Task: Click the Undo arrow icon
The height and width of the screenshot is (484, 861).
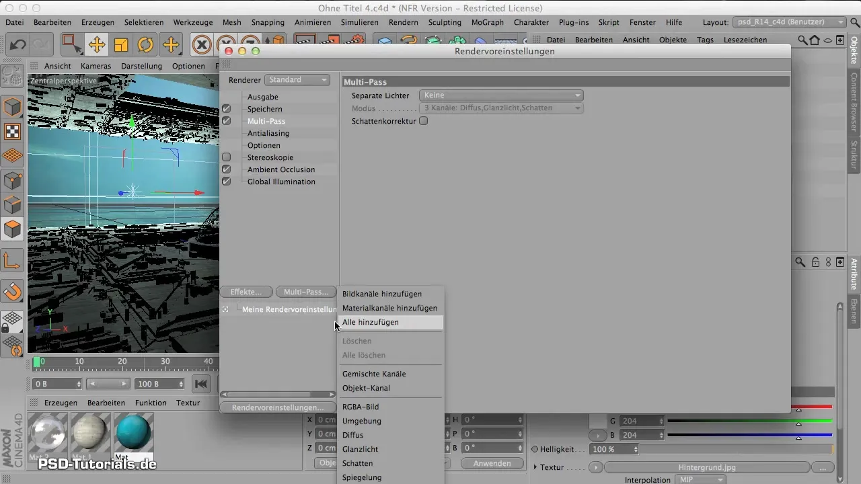Action: pyautogui.click(x=18, y=45)
